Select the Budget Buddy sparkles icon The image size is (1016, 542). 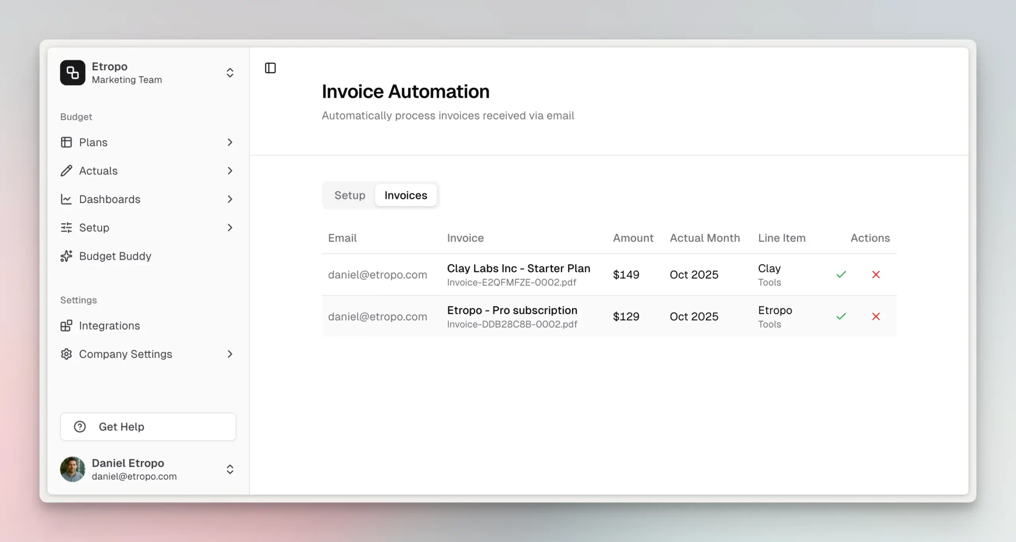(x=66, y=256)
